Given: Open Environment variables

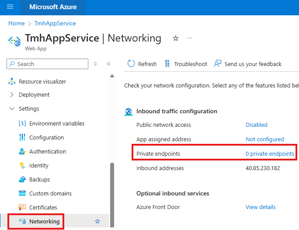Looking at the screenshot, I should [57, 124].
